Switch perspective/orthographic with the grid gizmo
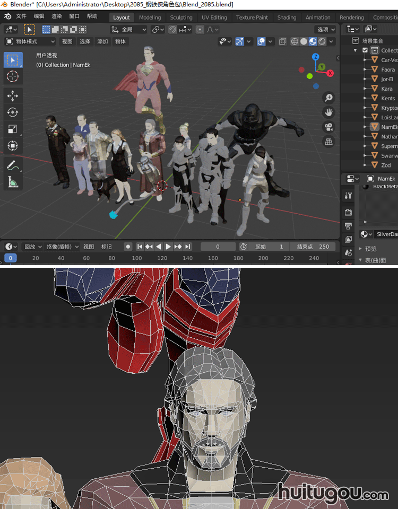This screenshot has height=509, width=398. pyautogui.click(x=329, y=141)
